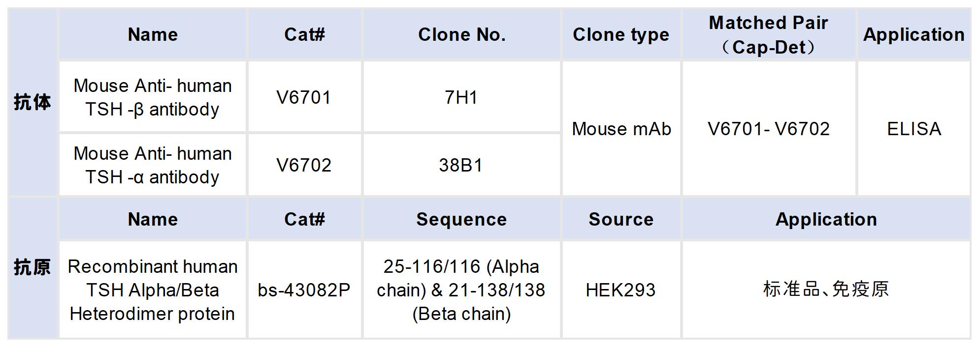The image size is (979, 347).
Task: Click the V6701 catalog number cell
Action: point(304,97)
